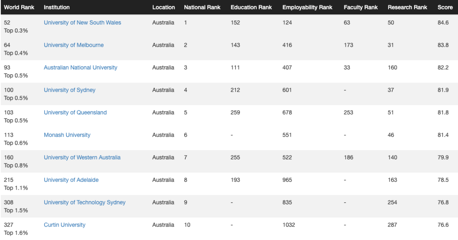This screenshot has height=240, width=458.
Task: Open University of Western Australia link
Action: tap(82, 157)
